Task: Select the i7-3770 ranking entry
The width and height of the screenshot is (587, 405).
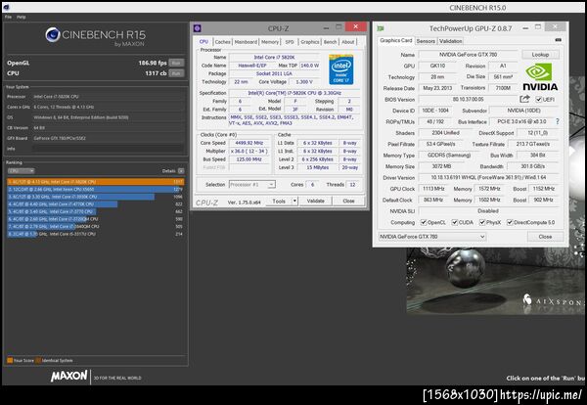Action: [96, 211]
